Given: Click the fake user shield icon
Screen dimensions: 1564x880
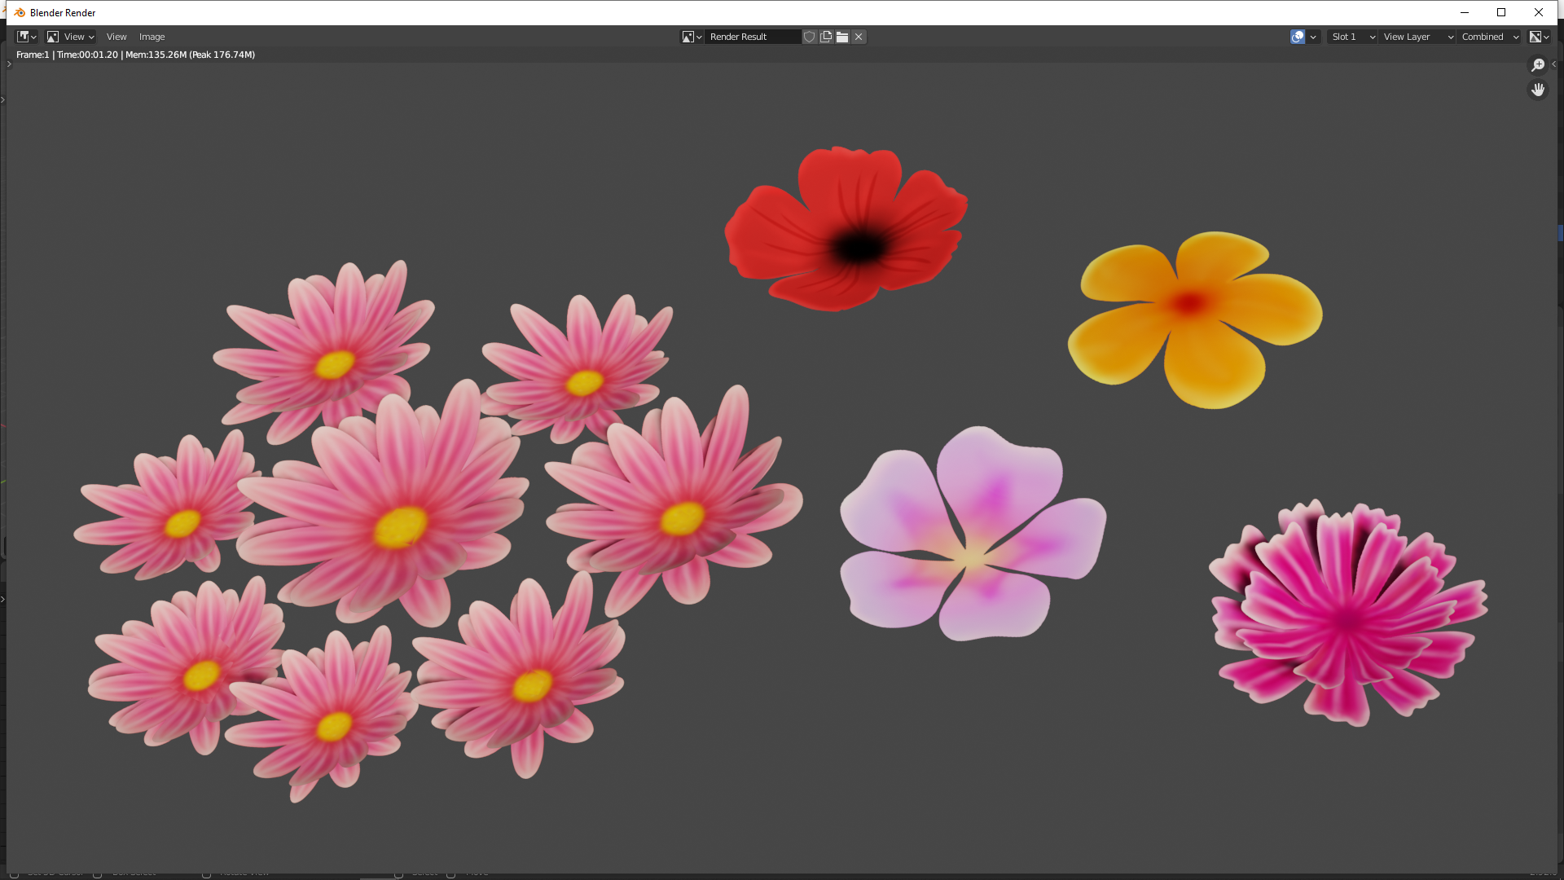Looking at the screenshot, I should coord(809,37).
